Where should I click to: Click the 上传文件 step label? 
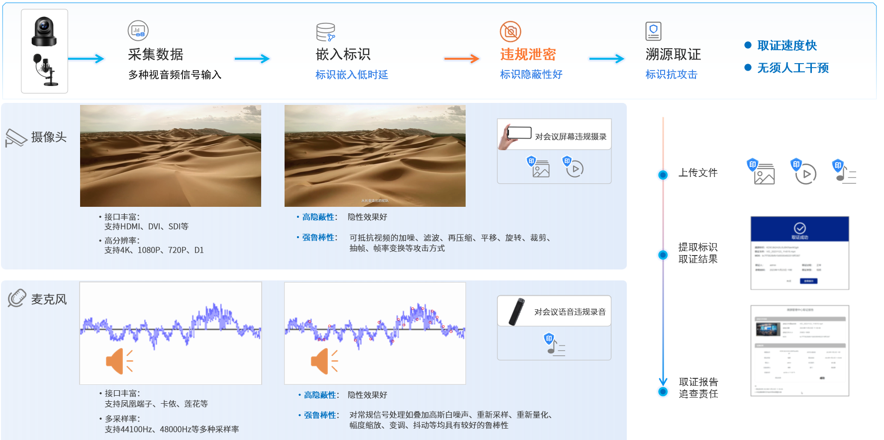pyautogui.click(x=698, y=173)
